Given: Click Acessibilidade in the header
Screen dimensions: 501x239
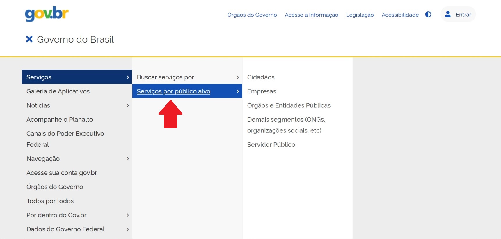Looking at the screenshot, I should [400, 15].
